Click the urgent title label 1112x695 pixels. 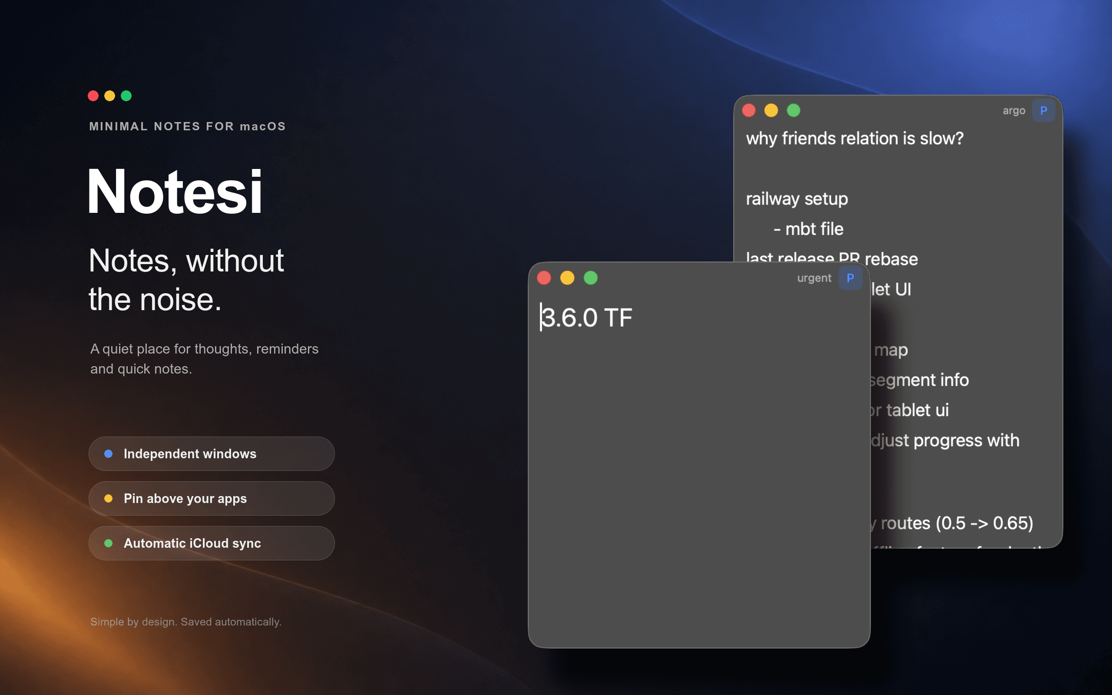click(814, 278)
